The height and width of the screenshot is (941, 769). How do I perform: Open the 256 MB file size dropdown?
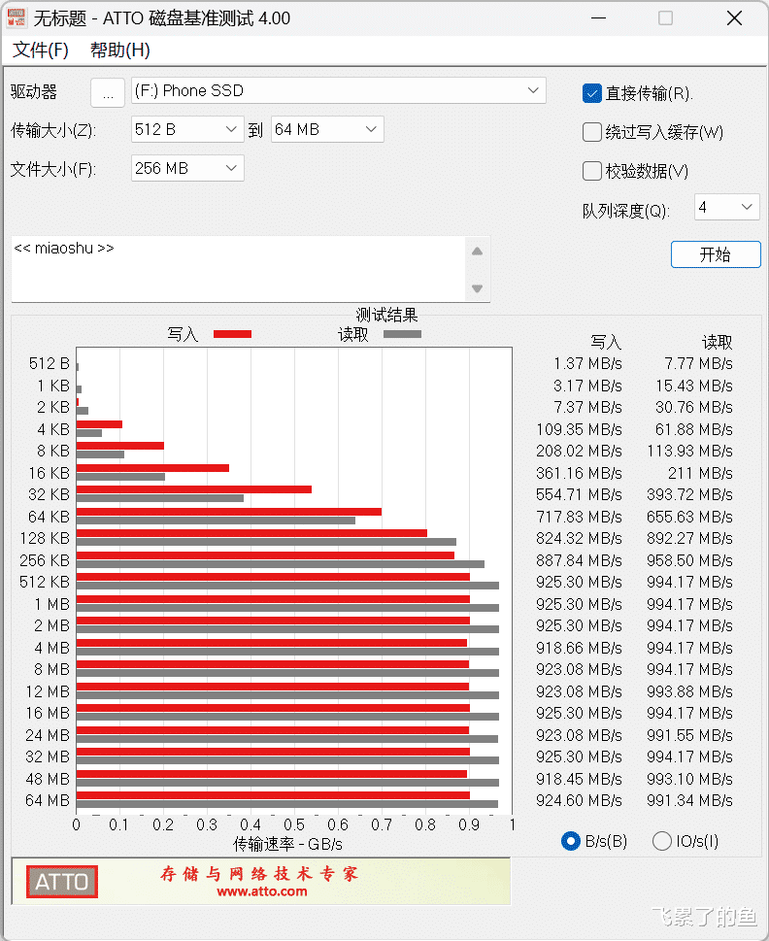pos(187,168)
